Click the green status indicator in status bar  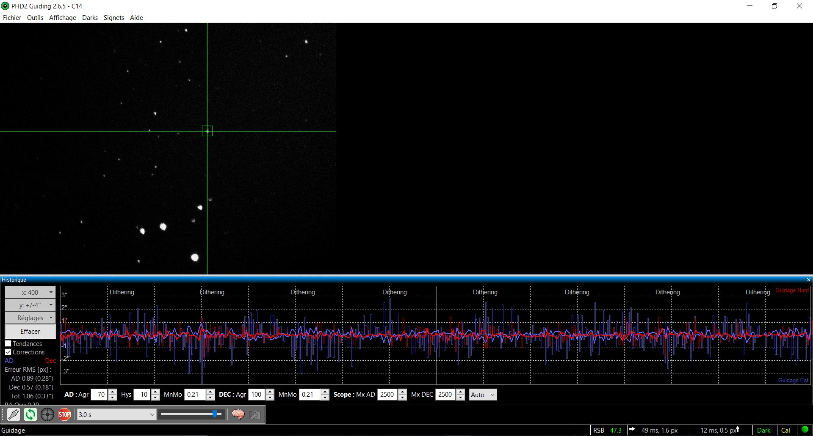point(805,430)
